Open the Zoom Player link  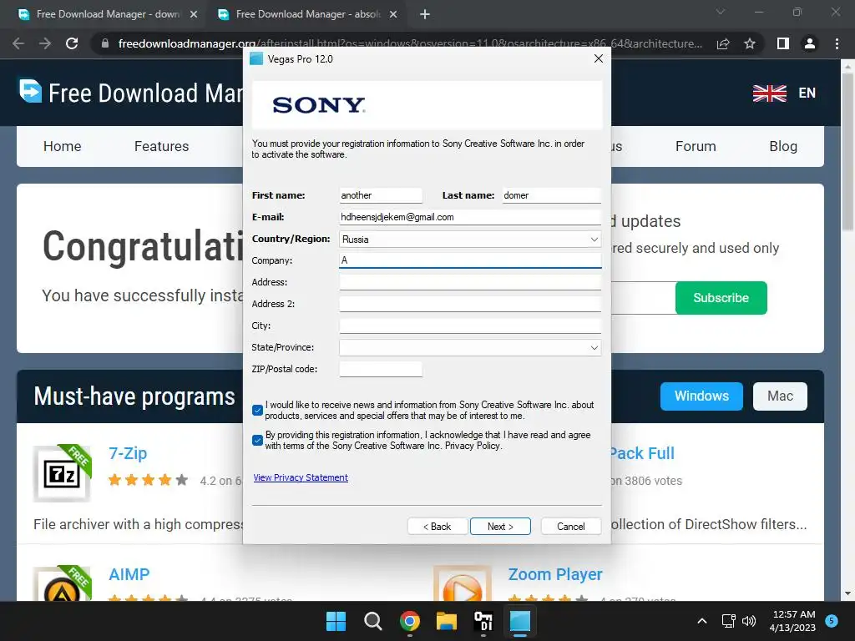point(555,574)
